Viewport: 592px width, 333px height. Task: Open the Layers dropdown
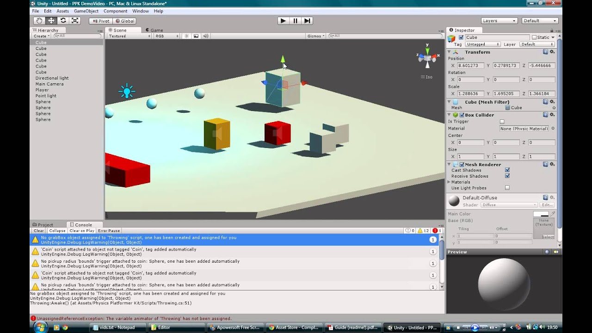point(499,21)
